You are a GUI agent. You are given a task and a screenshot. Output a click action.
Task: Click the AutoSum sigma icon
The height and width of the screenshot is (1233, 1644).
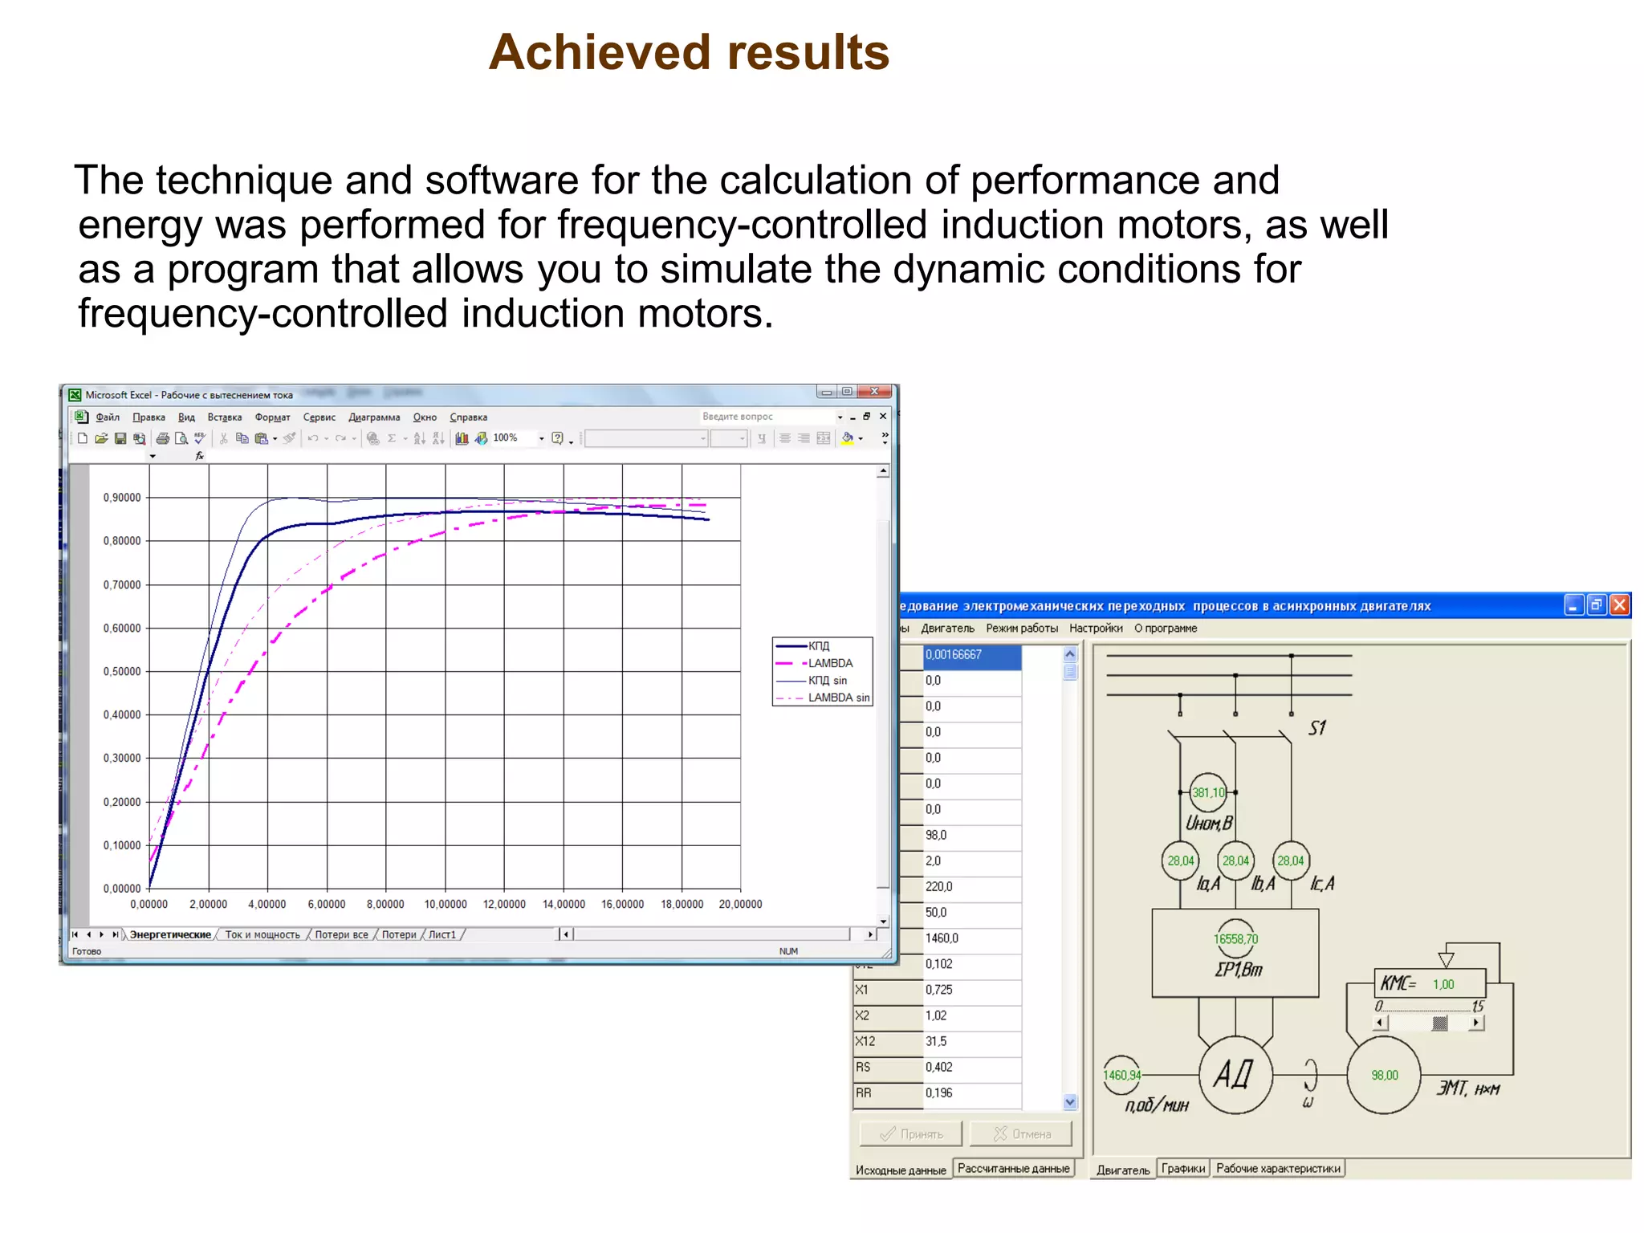point(392,438)
